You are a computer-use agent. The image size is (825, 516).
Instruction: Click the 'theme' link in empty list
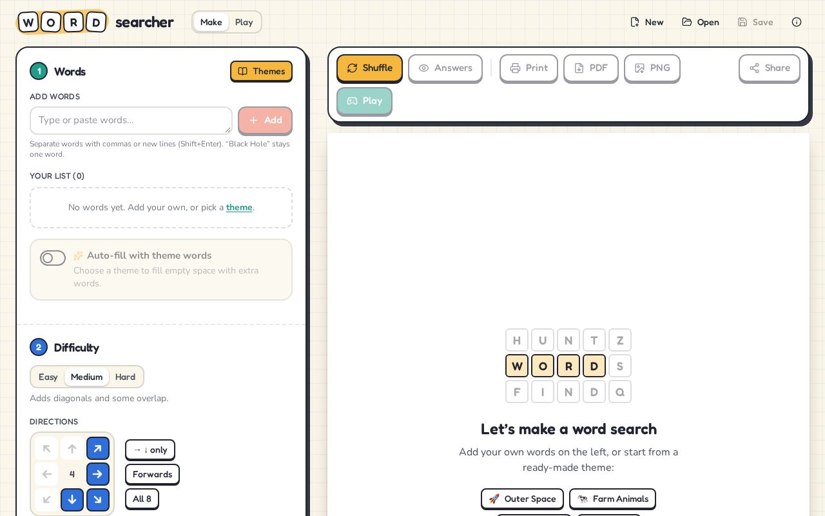tap(239, 207)
